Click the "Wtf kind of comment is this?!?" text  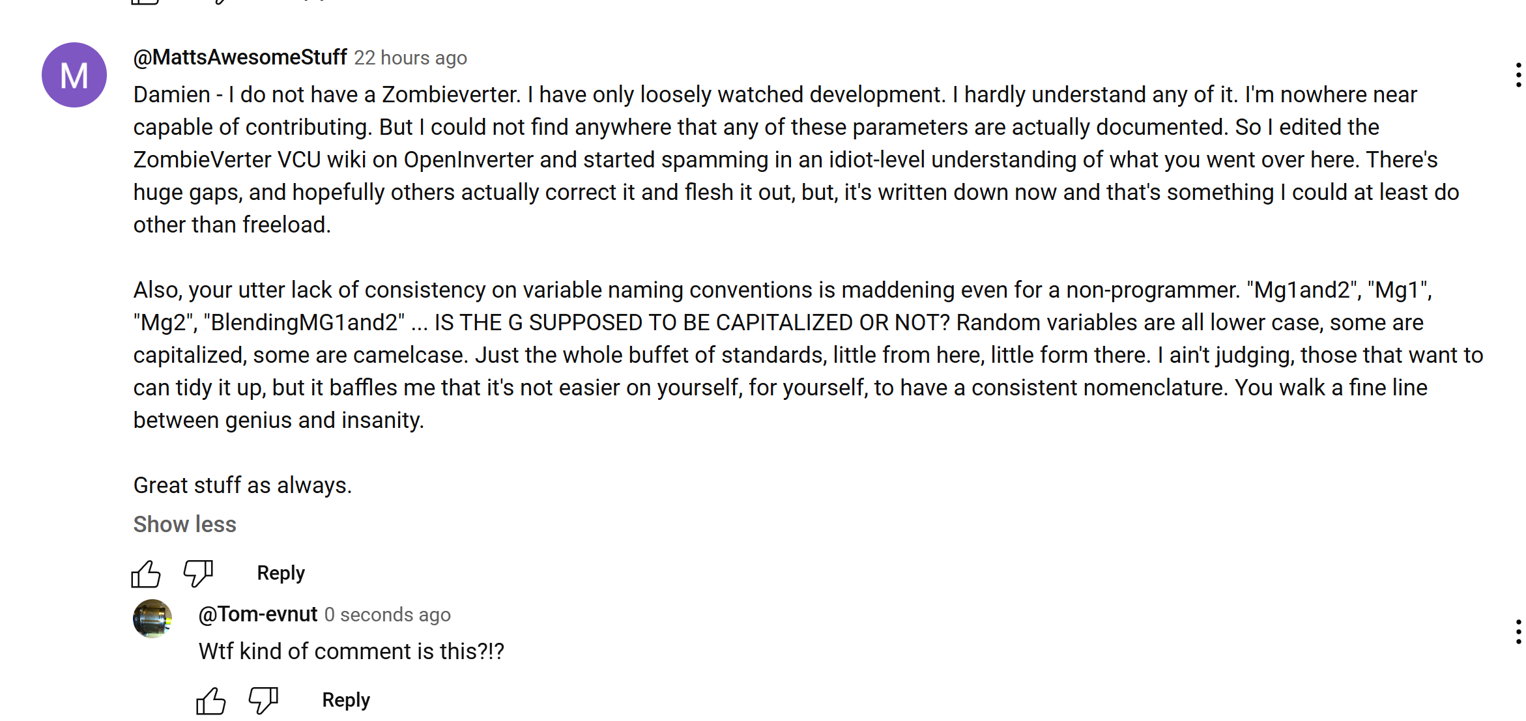(351, 651)
